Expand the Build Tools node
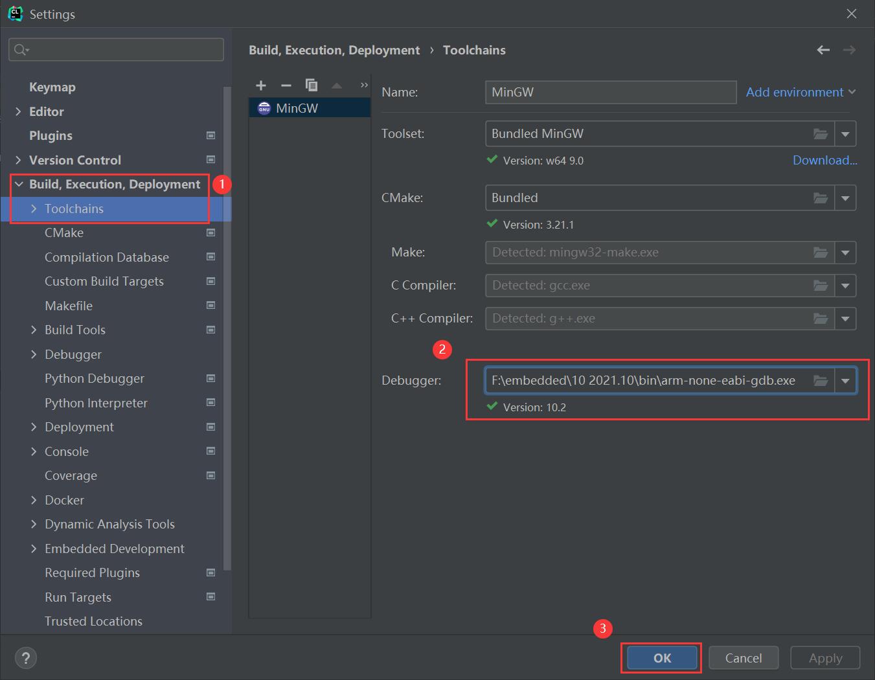 point(34,330)
